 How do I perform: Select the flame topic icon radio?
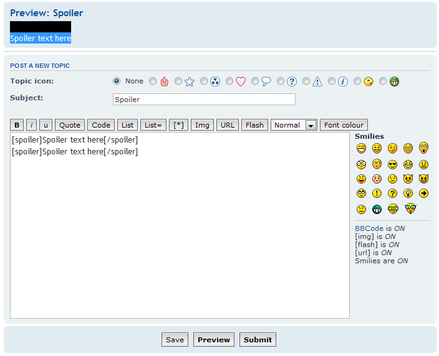(153, 81)
